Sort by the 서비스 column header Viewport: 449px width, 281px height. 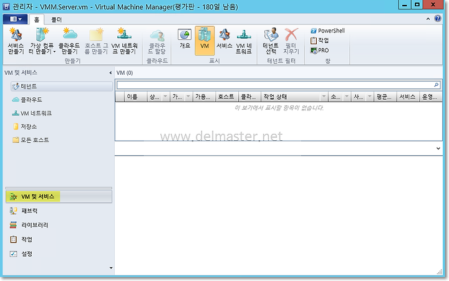click(408, 97)
